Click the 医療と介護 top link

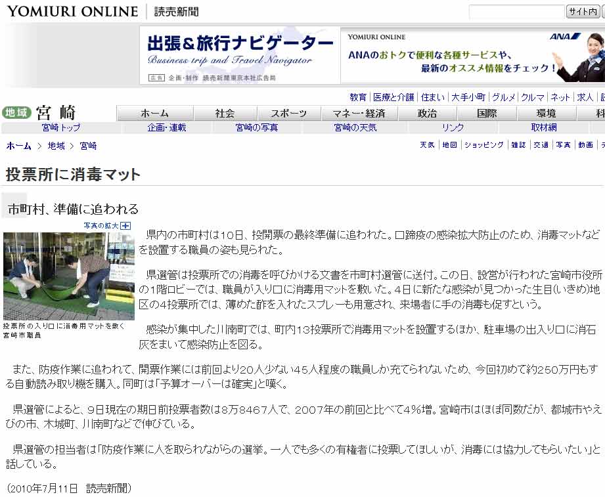(393, 97)
